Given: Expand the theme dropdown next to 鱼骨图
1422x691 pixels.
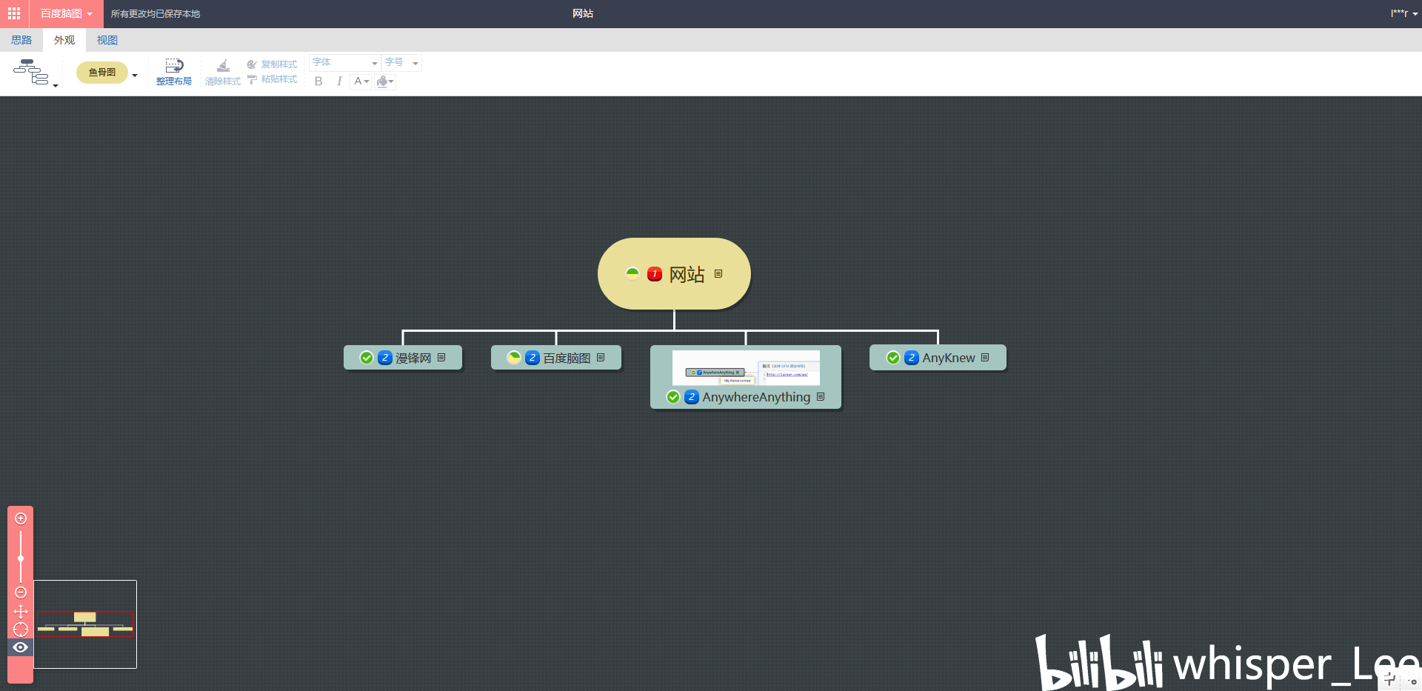Looking at the screenshot, I should [135, 75].
